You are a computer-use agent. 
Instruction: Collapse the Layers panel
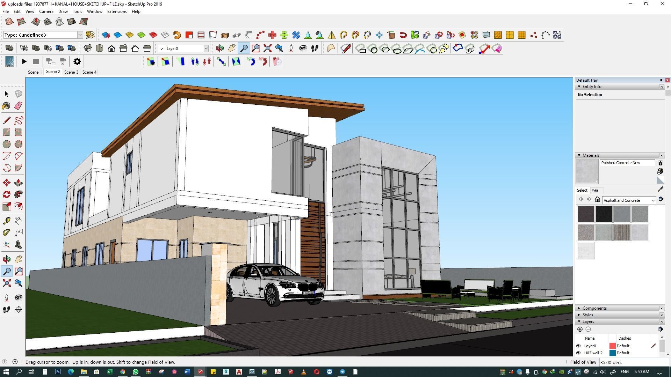point(579,321)
